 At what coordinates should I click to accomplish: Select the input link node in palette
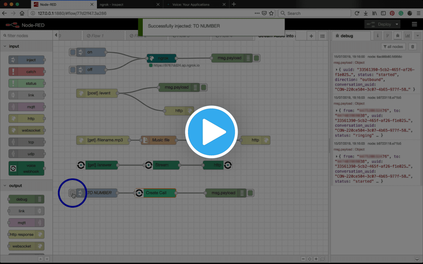point(27,95)
